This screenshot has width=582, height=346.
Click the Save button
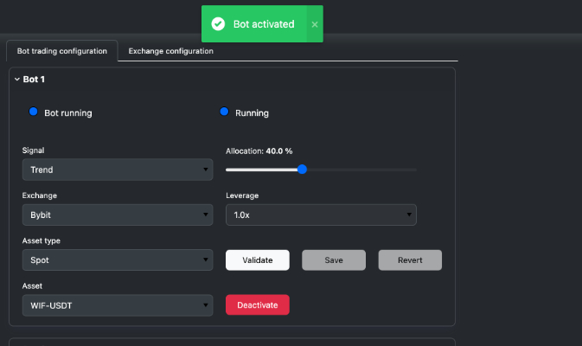[334, 259]
